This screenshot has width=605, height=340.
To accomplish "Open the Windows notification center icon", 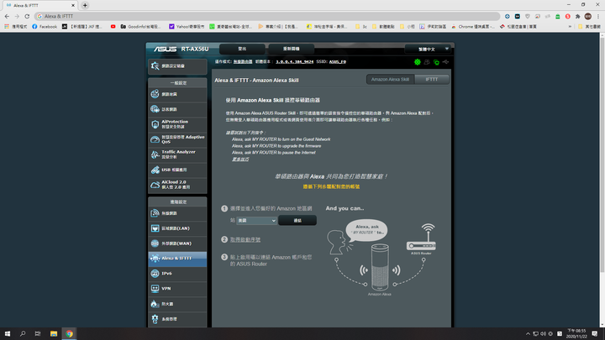I will tap(595, 333).
